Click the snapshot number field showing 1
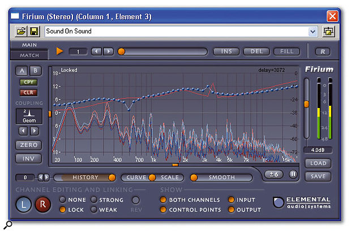 click(78, 51)
